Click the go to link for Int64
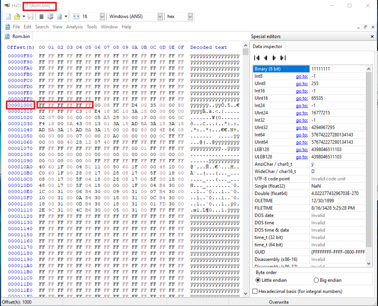Image resolution: width=378 pixels, height=306 pixels. [302, 135]
